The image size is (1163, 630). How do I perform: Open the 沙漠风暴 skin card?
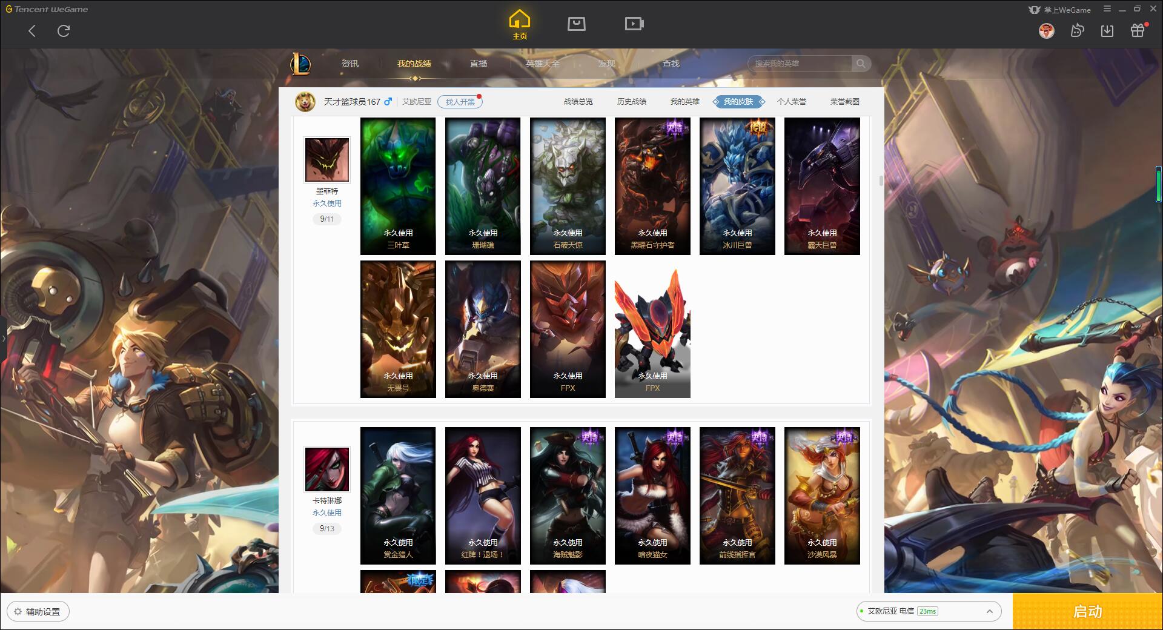tap(822, 496)
